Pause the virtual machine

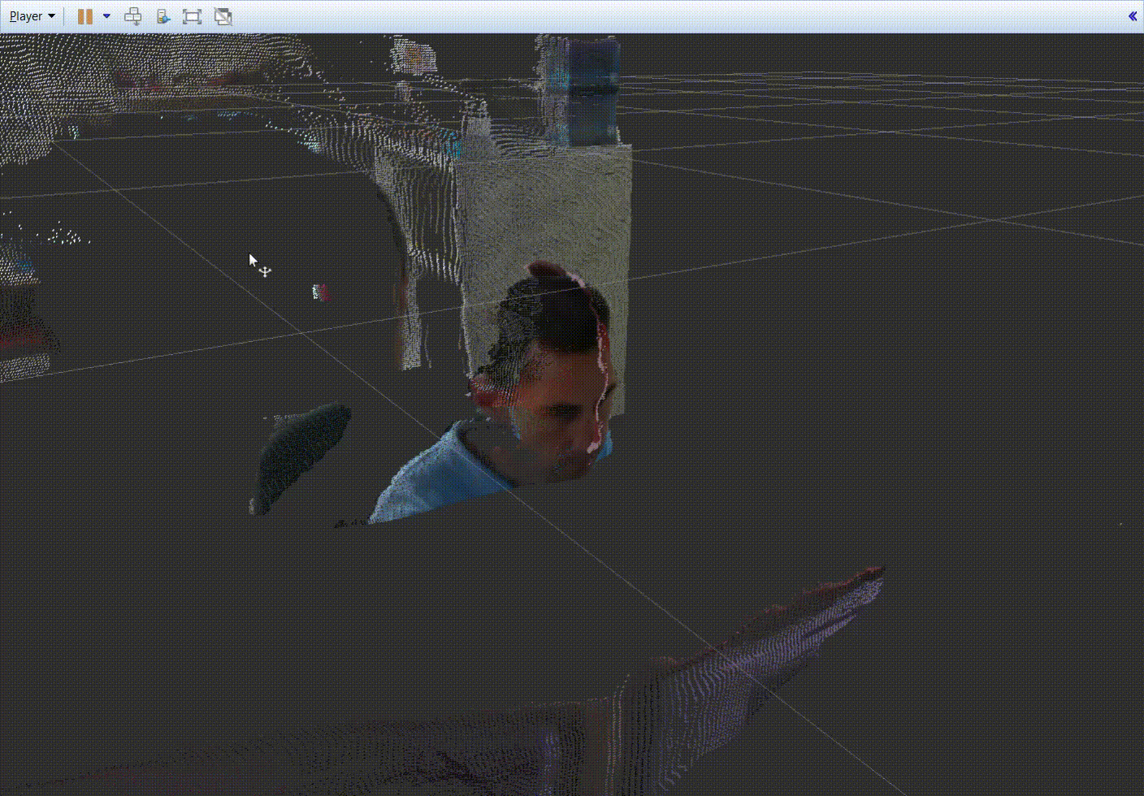click(84, 16)
